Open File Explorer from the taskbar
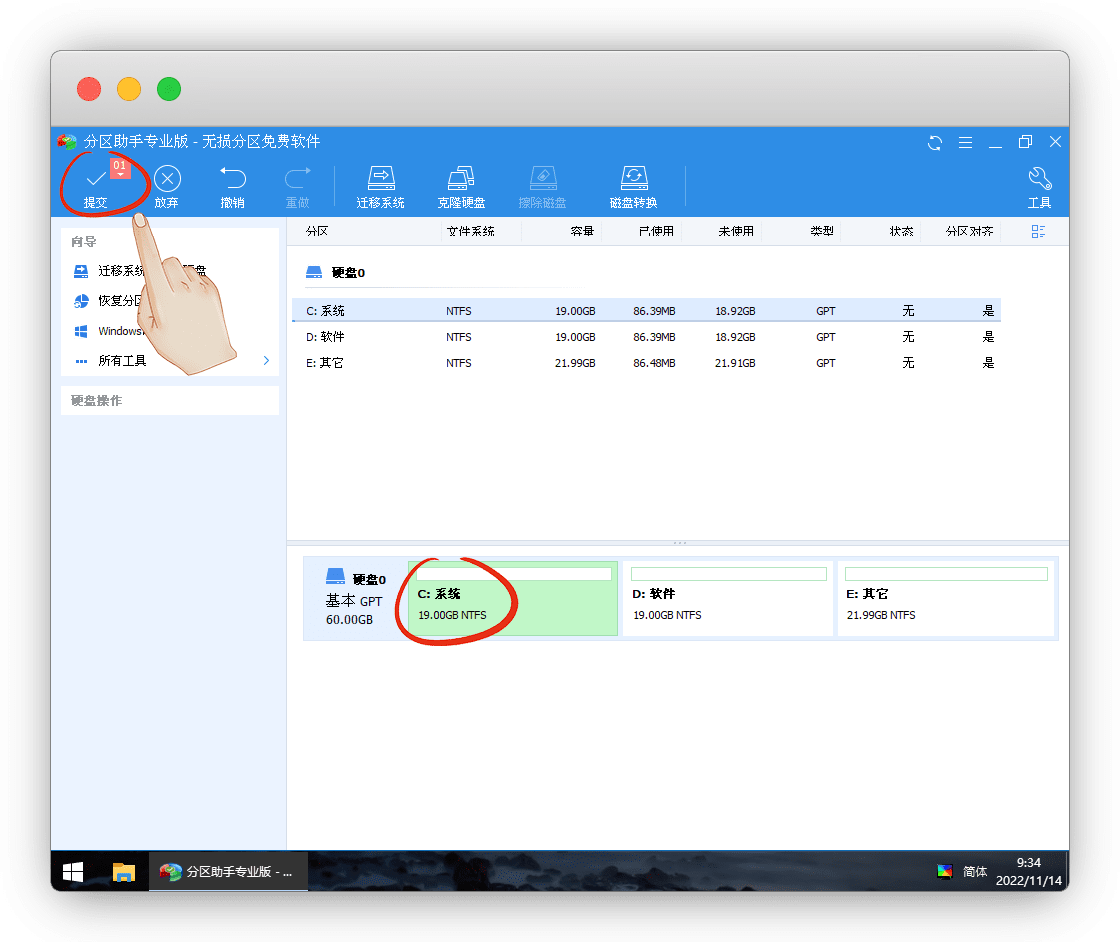 pos(123,872)
